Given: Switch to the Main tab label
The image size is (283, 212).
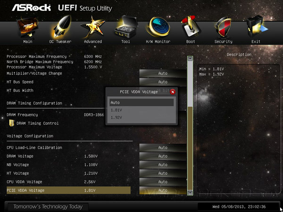Looking at the screenshot, I should (x=28, y=41).
